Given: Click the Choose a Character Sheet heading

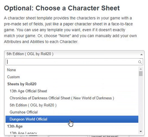Looking at the screenshot, I should (x=62, y=8).
